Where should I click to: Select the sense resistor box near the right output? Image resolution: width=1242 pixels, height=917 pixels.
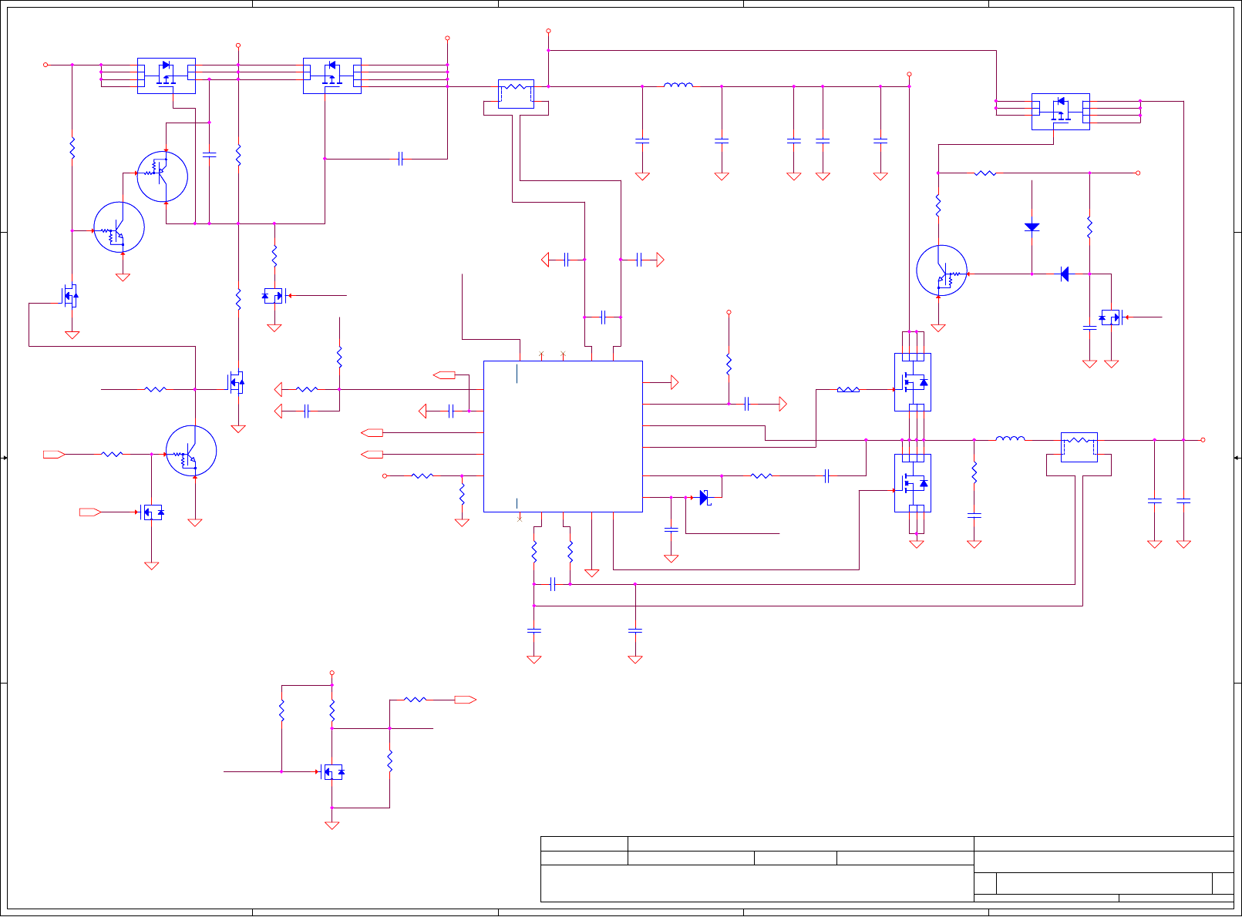click(1079, 447)
